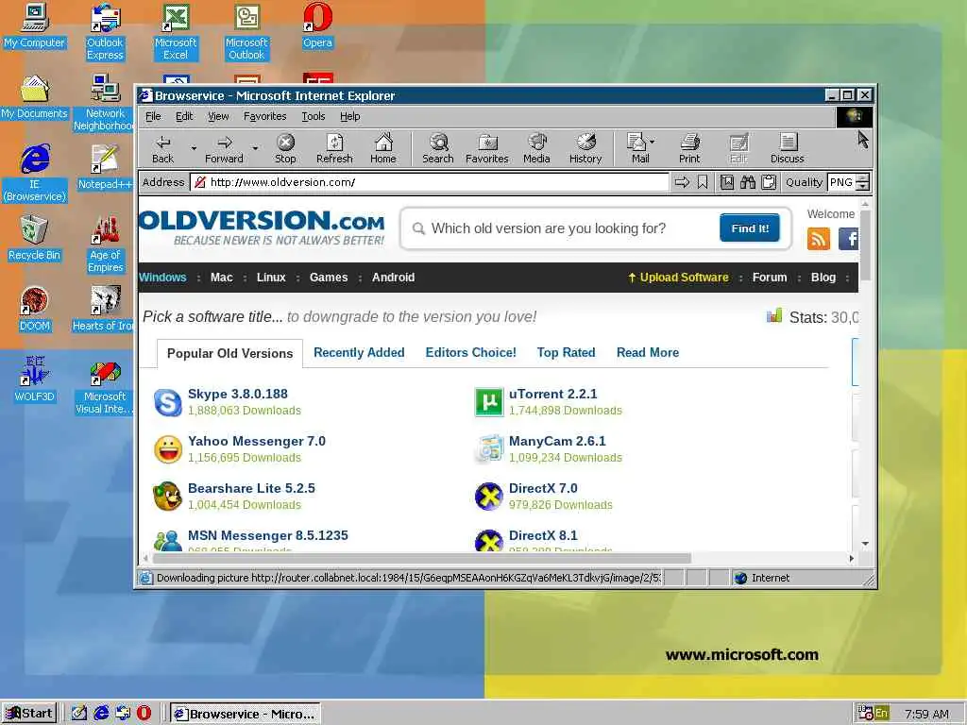Select the DOOM desktop icon
The image size is (967, 725).
pos(35,310)
